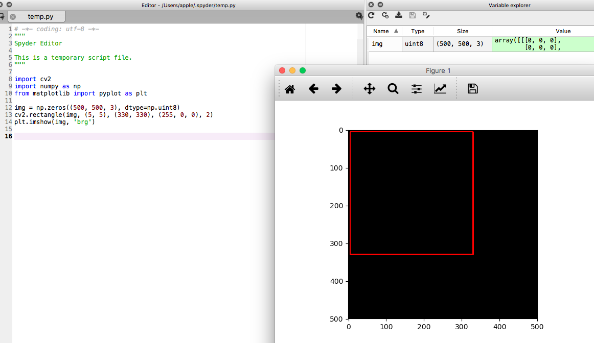594x343 pixels.
Task: Click the np.zeros assignment line
Action: pyautogui.click(x=97, y=108)
